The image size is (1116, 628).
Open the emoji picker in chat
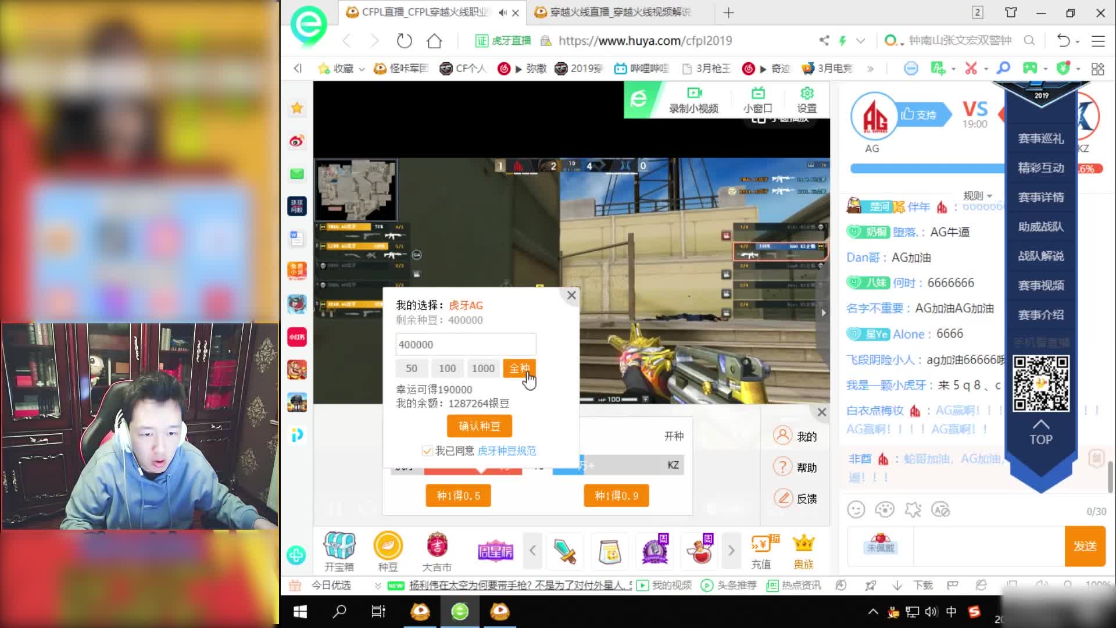pyautogui.click(x=856, y=510)
